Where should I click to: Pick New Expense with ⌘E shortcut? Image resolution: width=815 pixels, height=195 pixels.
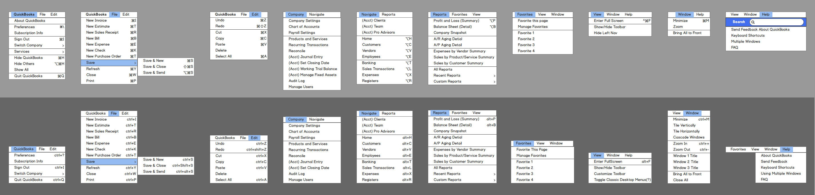click(x=109, y=44)
